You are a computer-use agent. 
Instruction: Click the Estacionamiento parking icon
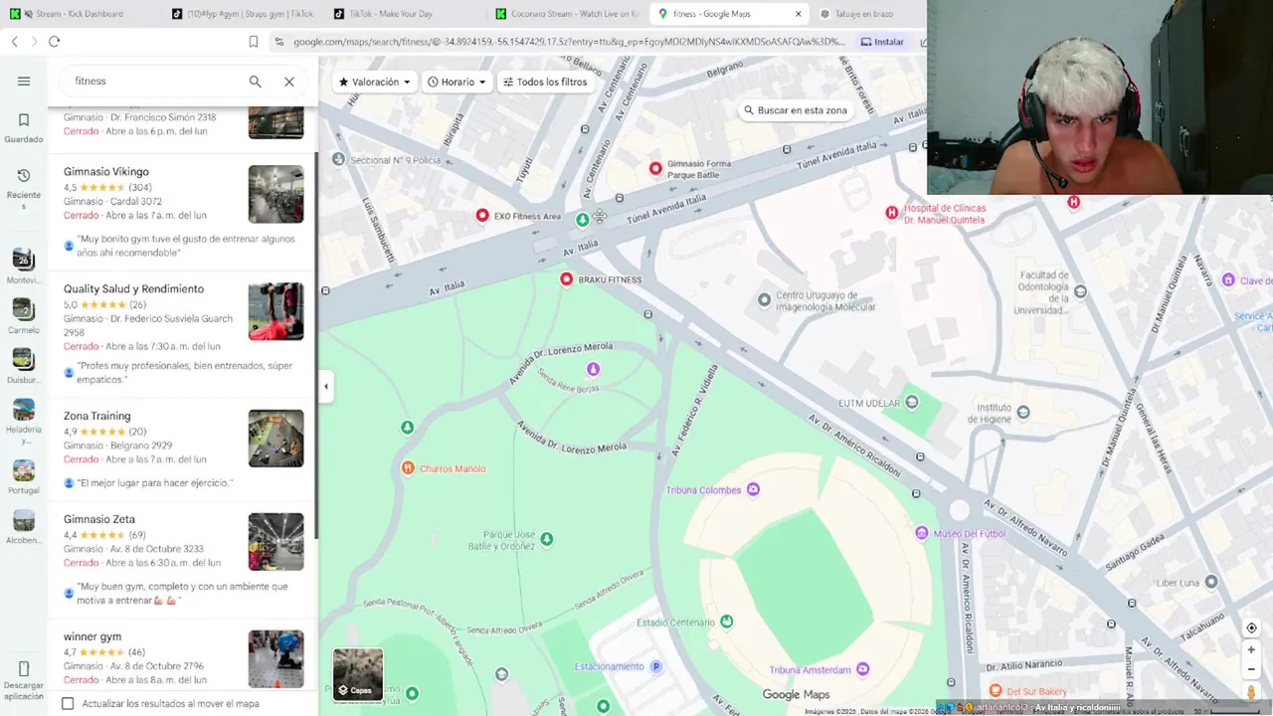coord(655,666)
